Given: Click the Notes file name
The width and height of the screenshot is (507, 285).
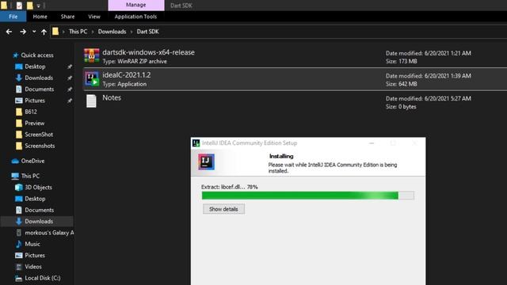Looking at the screenshot, I should (x=112, y=97).
